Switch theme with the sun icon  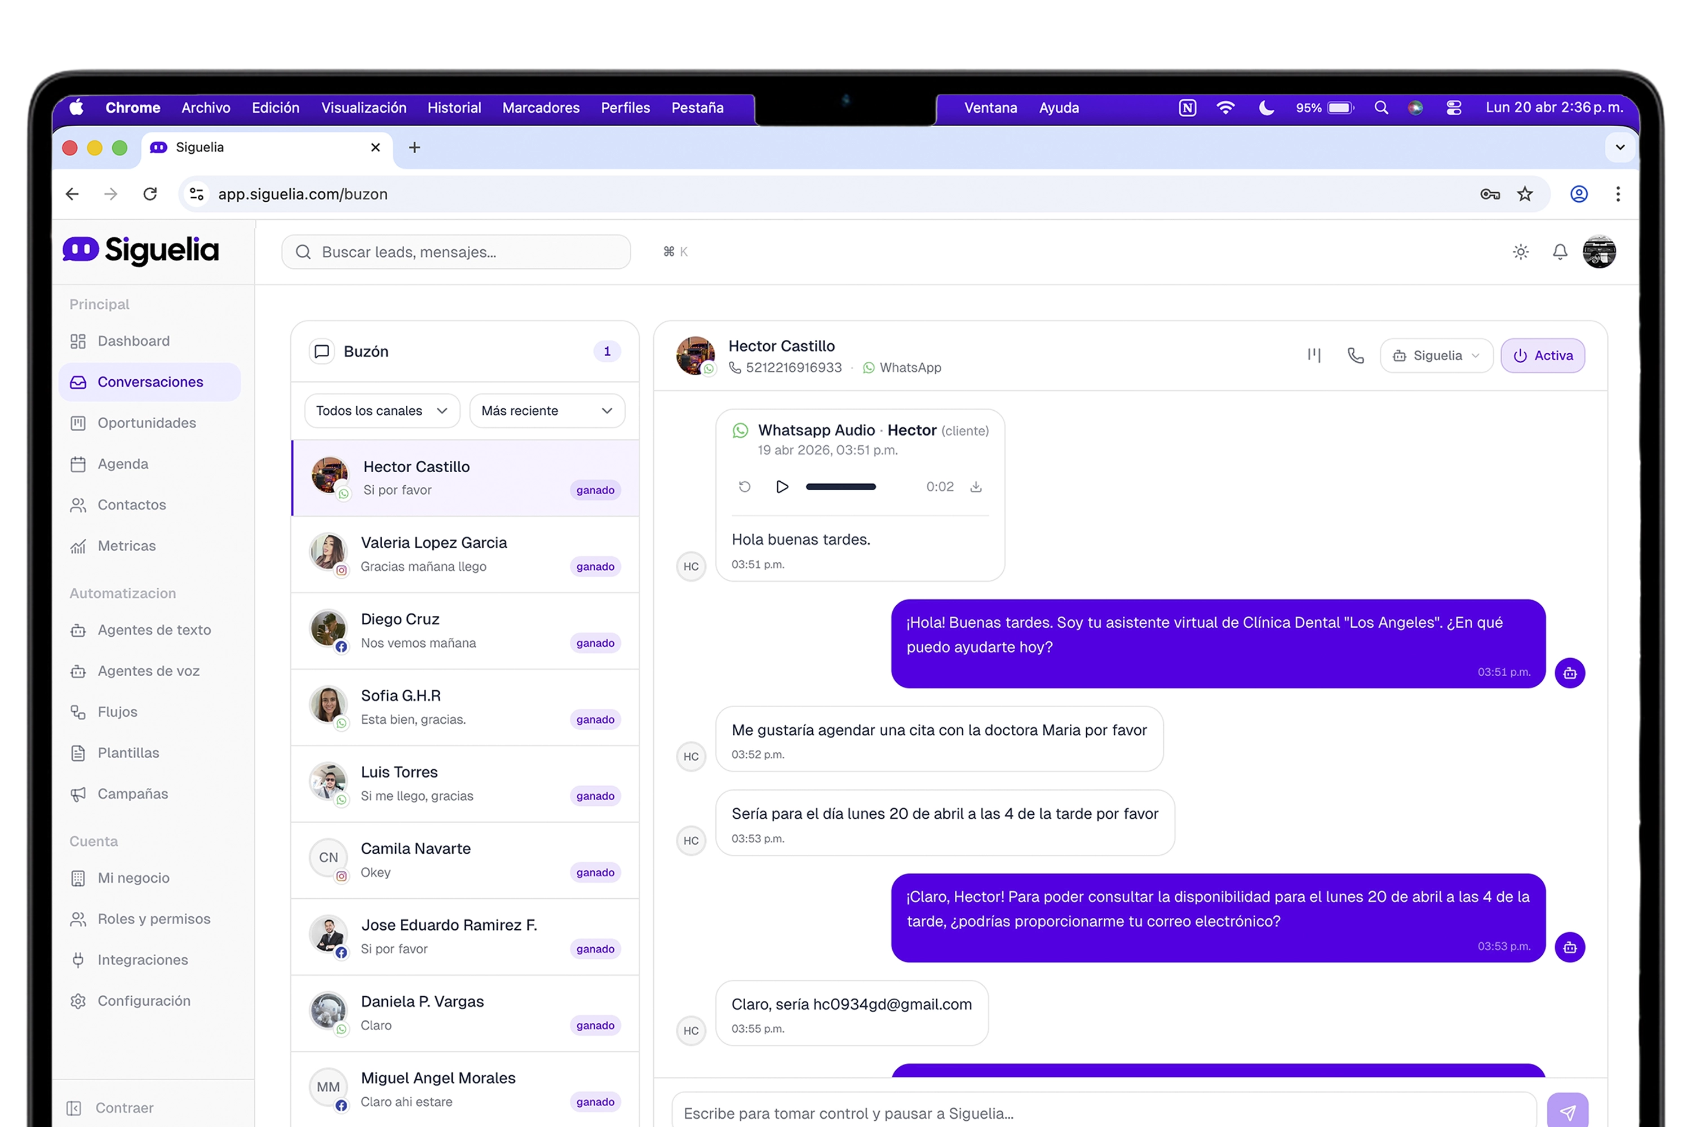[x=1521, y=251]
